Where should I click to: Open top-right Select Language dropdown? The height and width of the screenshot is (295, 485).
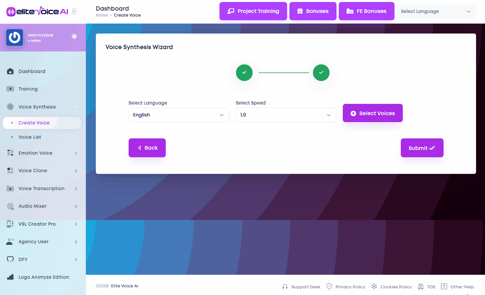tap(436, 11)
